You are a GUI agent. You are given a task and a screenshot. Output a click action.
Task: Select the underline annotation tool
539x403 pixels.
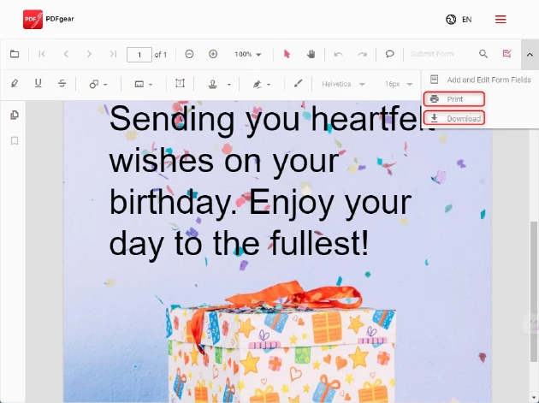pos(38,84)
